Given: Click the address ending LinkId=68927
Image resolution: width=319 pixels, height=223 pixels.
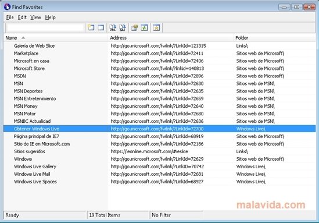Looking at the screenshot, I should [157, 182].
